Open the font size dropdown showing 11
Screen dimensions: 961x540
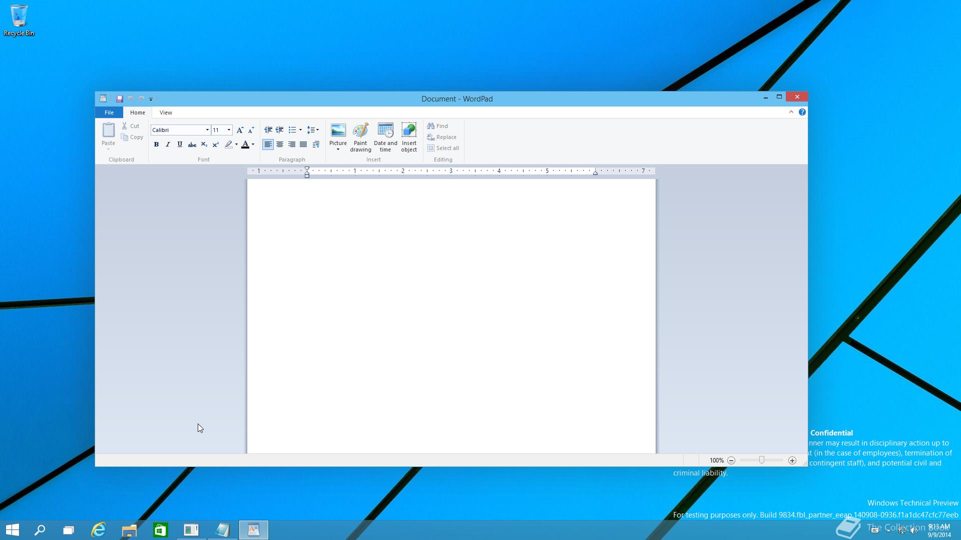coord(229,130)
